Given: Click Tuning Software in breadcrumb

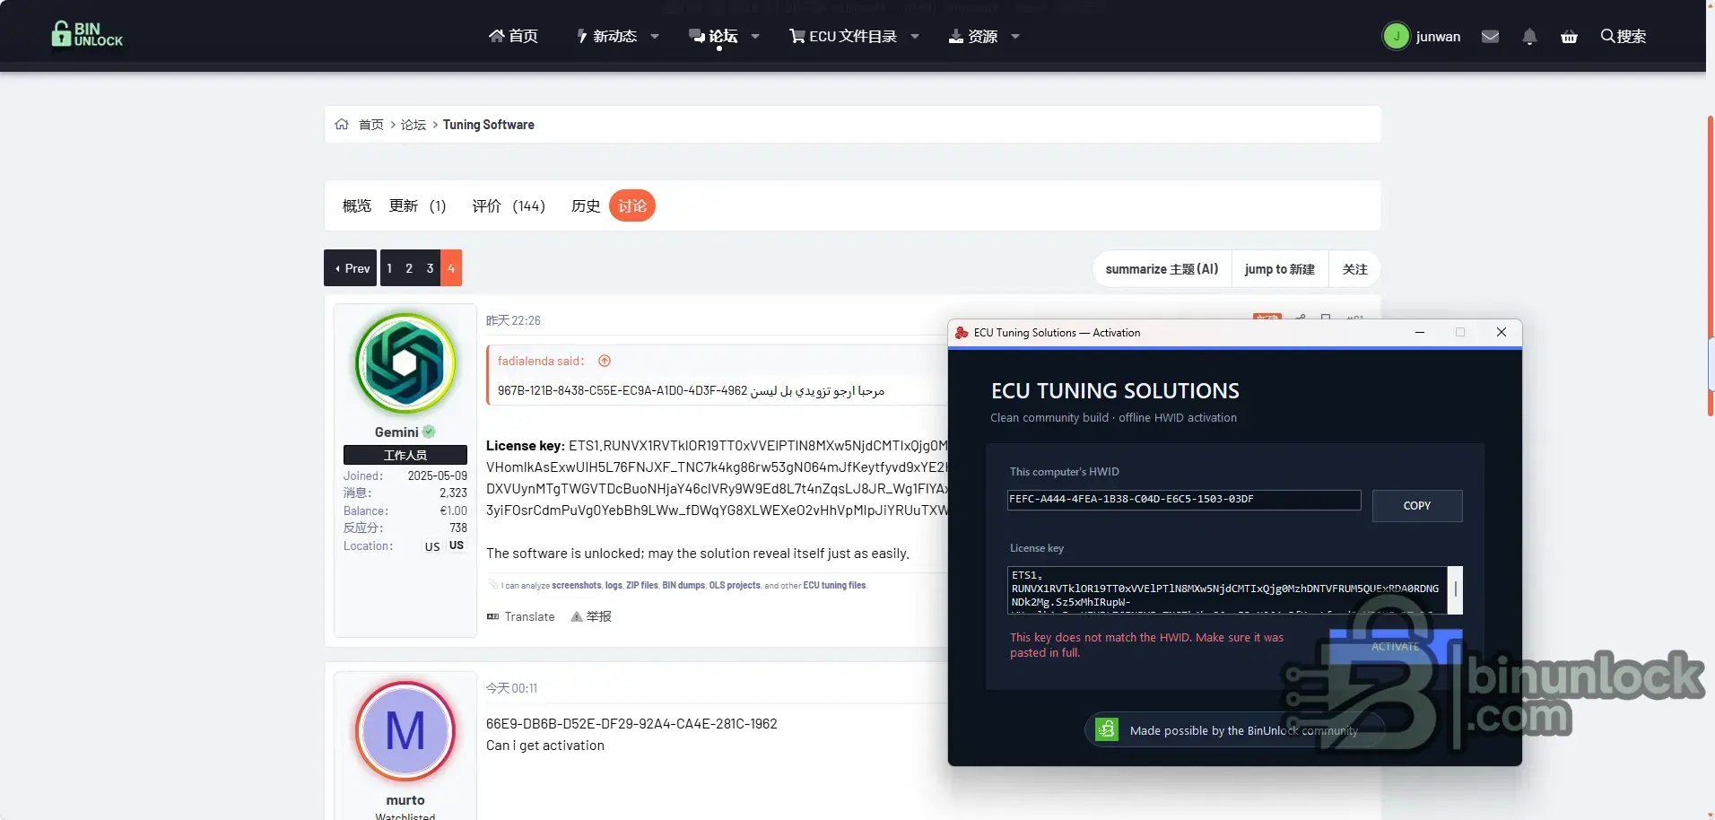Looking at the screenshot, I should (489, 125).
